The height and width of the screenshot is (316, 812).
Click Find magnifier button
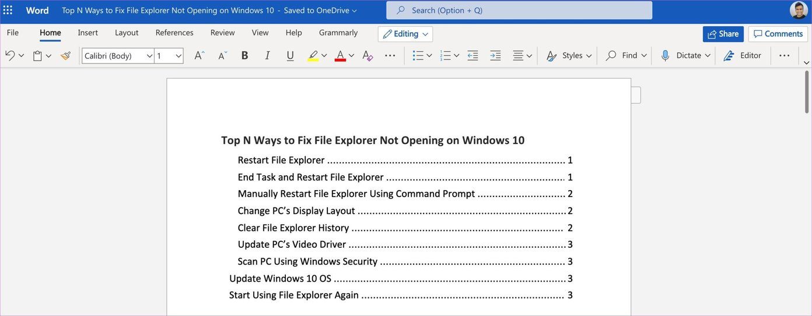(622, 55)
